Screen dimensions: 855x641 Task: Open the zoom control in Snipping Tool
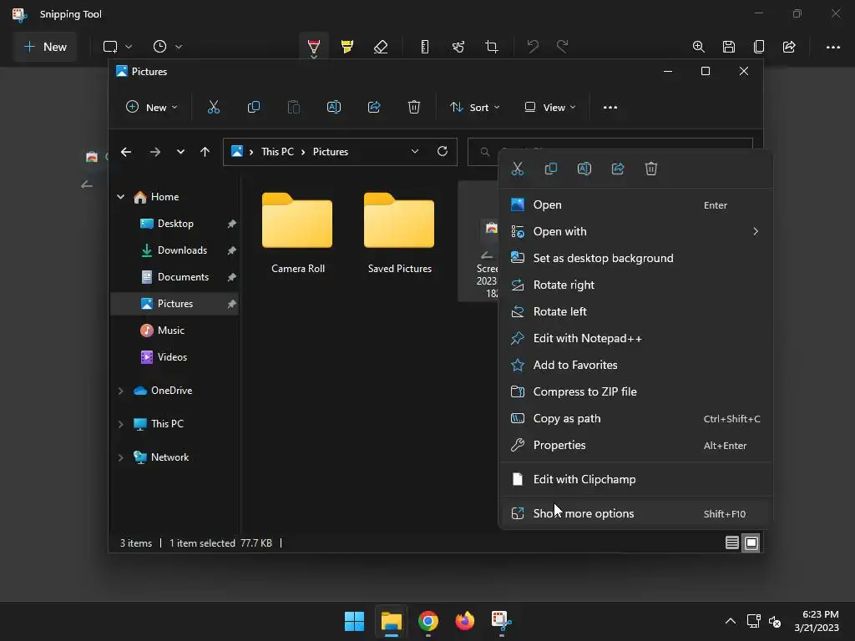pyautogui.click(x=699, y=47)
